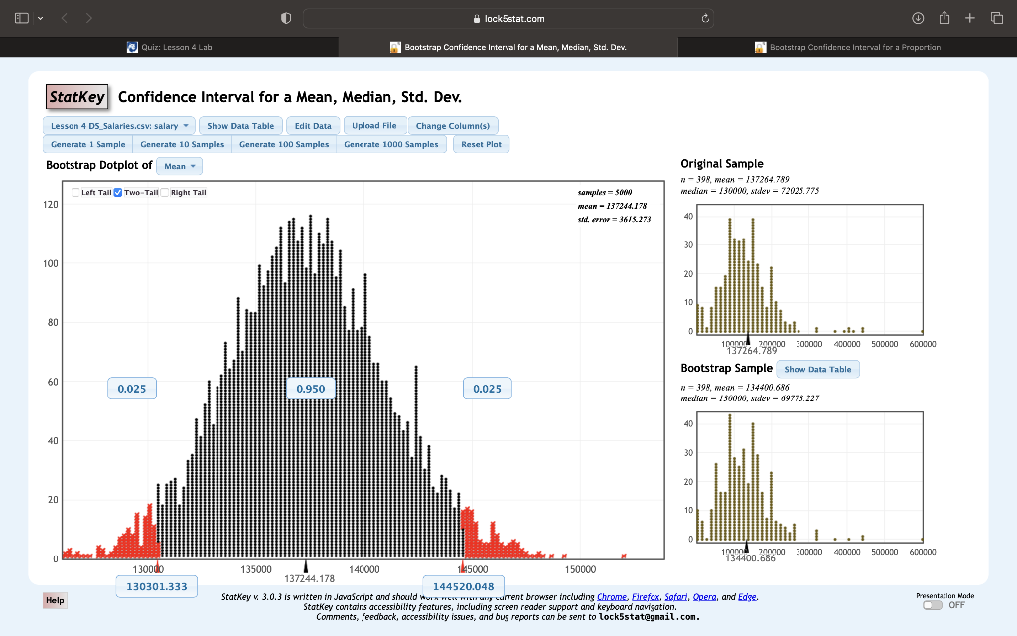Screen dimensions: 1017x636
Task: Open the tab overview icon
Action: pyautogui.click(x=997, y=17)
